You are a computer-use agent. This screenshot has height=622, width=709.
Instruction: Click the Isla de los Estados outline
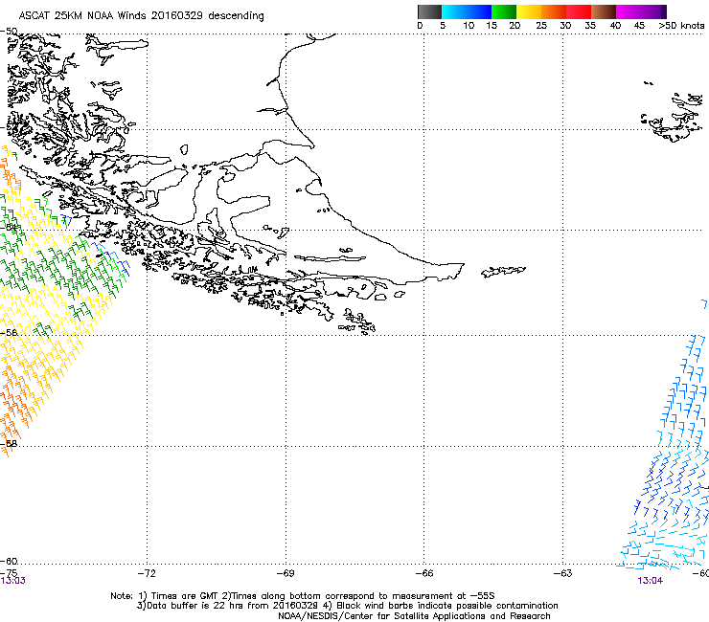click(x=503, y=271)
